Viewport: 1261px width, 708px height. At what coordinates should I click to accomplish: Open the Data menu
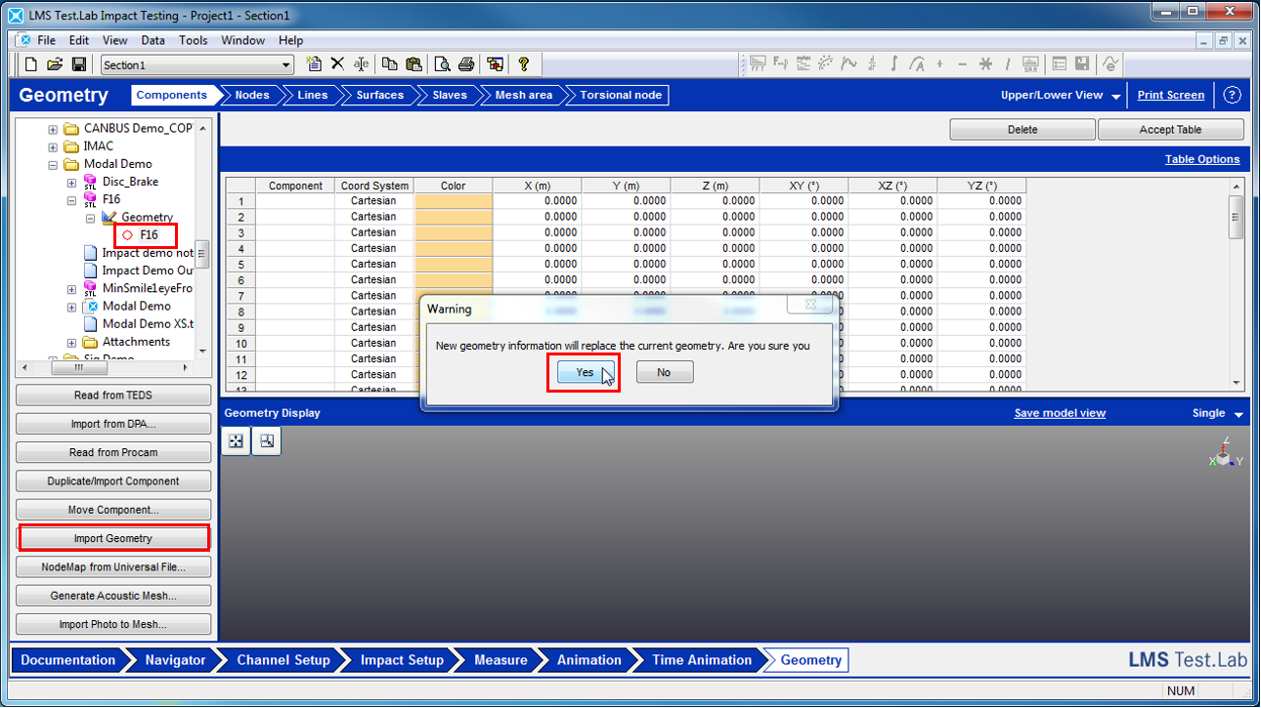click(x=152, y=40)
